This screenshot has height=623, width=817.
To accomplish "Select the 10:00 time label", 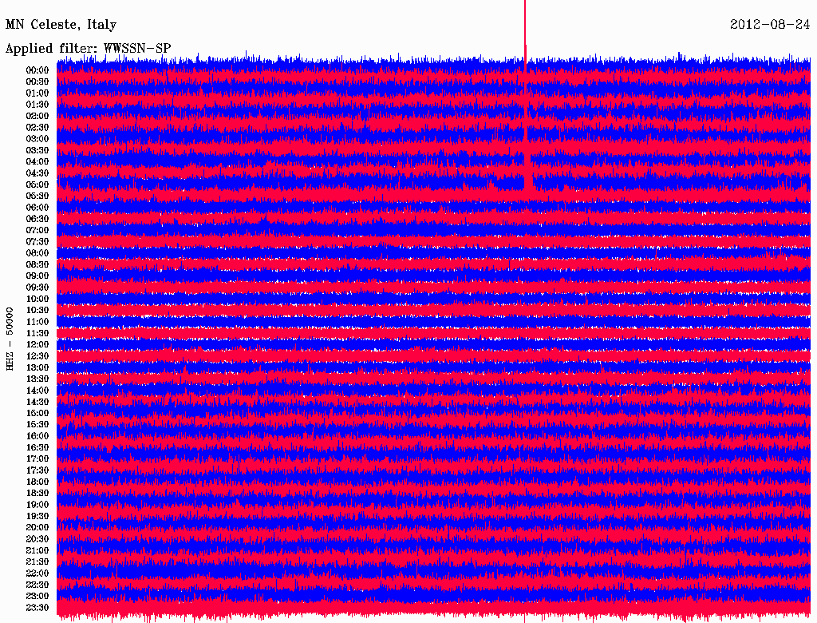I will (37, 299).
